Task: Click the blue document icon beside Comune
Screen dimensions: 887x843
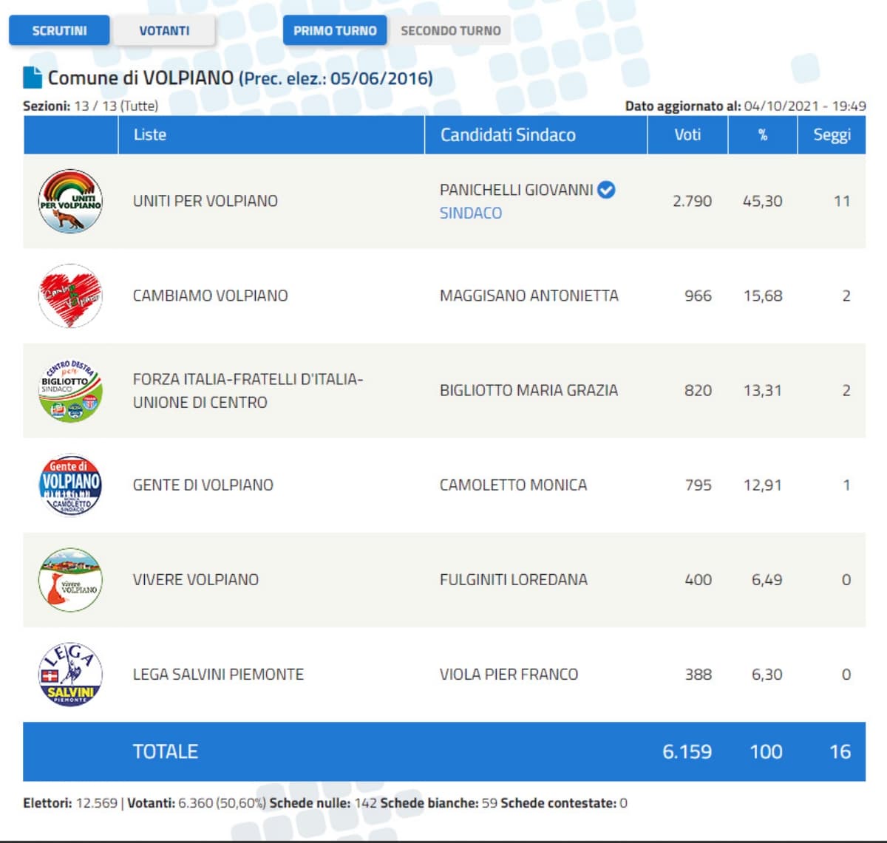Action: 33,78
